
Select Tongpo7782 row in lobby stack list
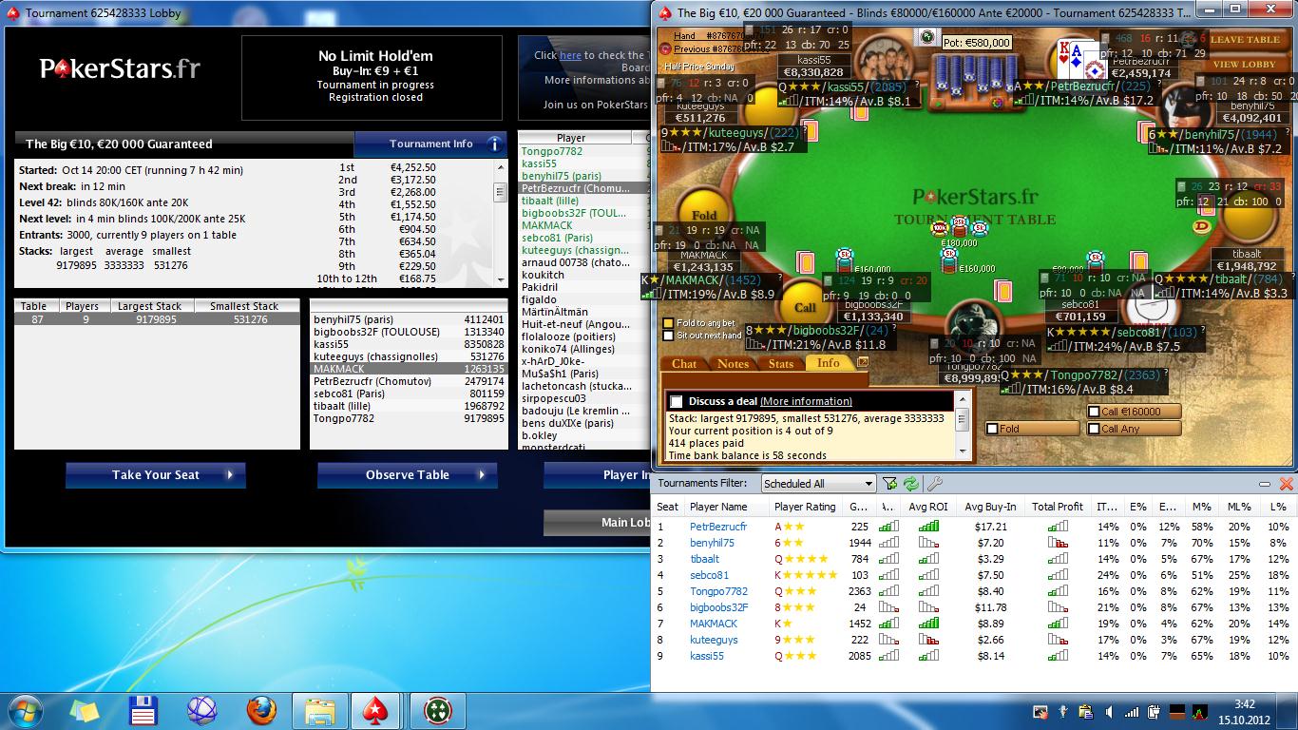coord(410,418)
